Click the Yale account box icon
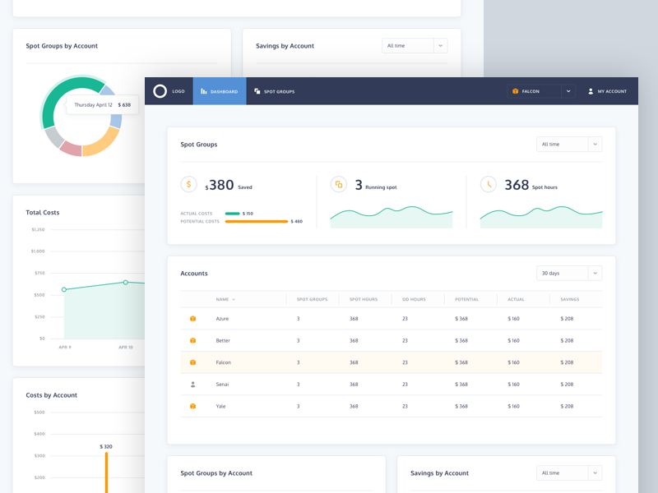This screenshot has width=658, height=493. tap(192, 406)
